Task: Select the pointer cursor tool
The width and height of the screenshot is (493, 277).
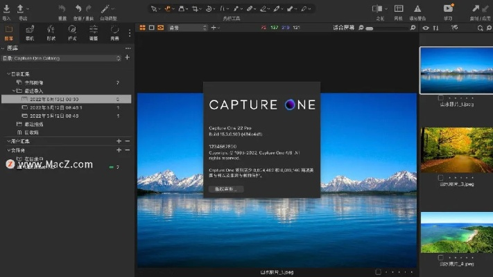Action: pos(155,9)
